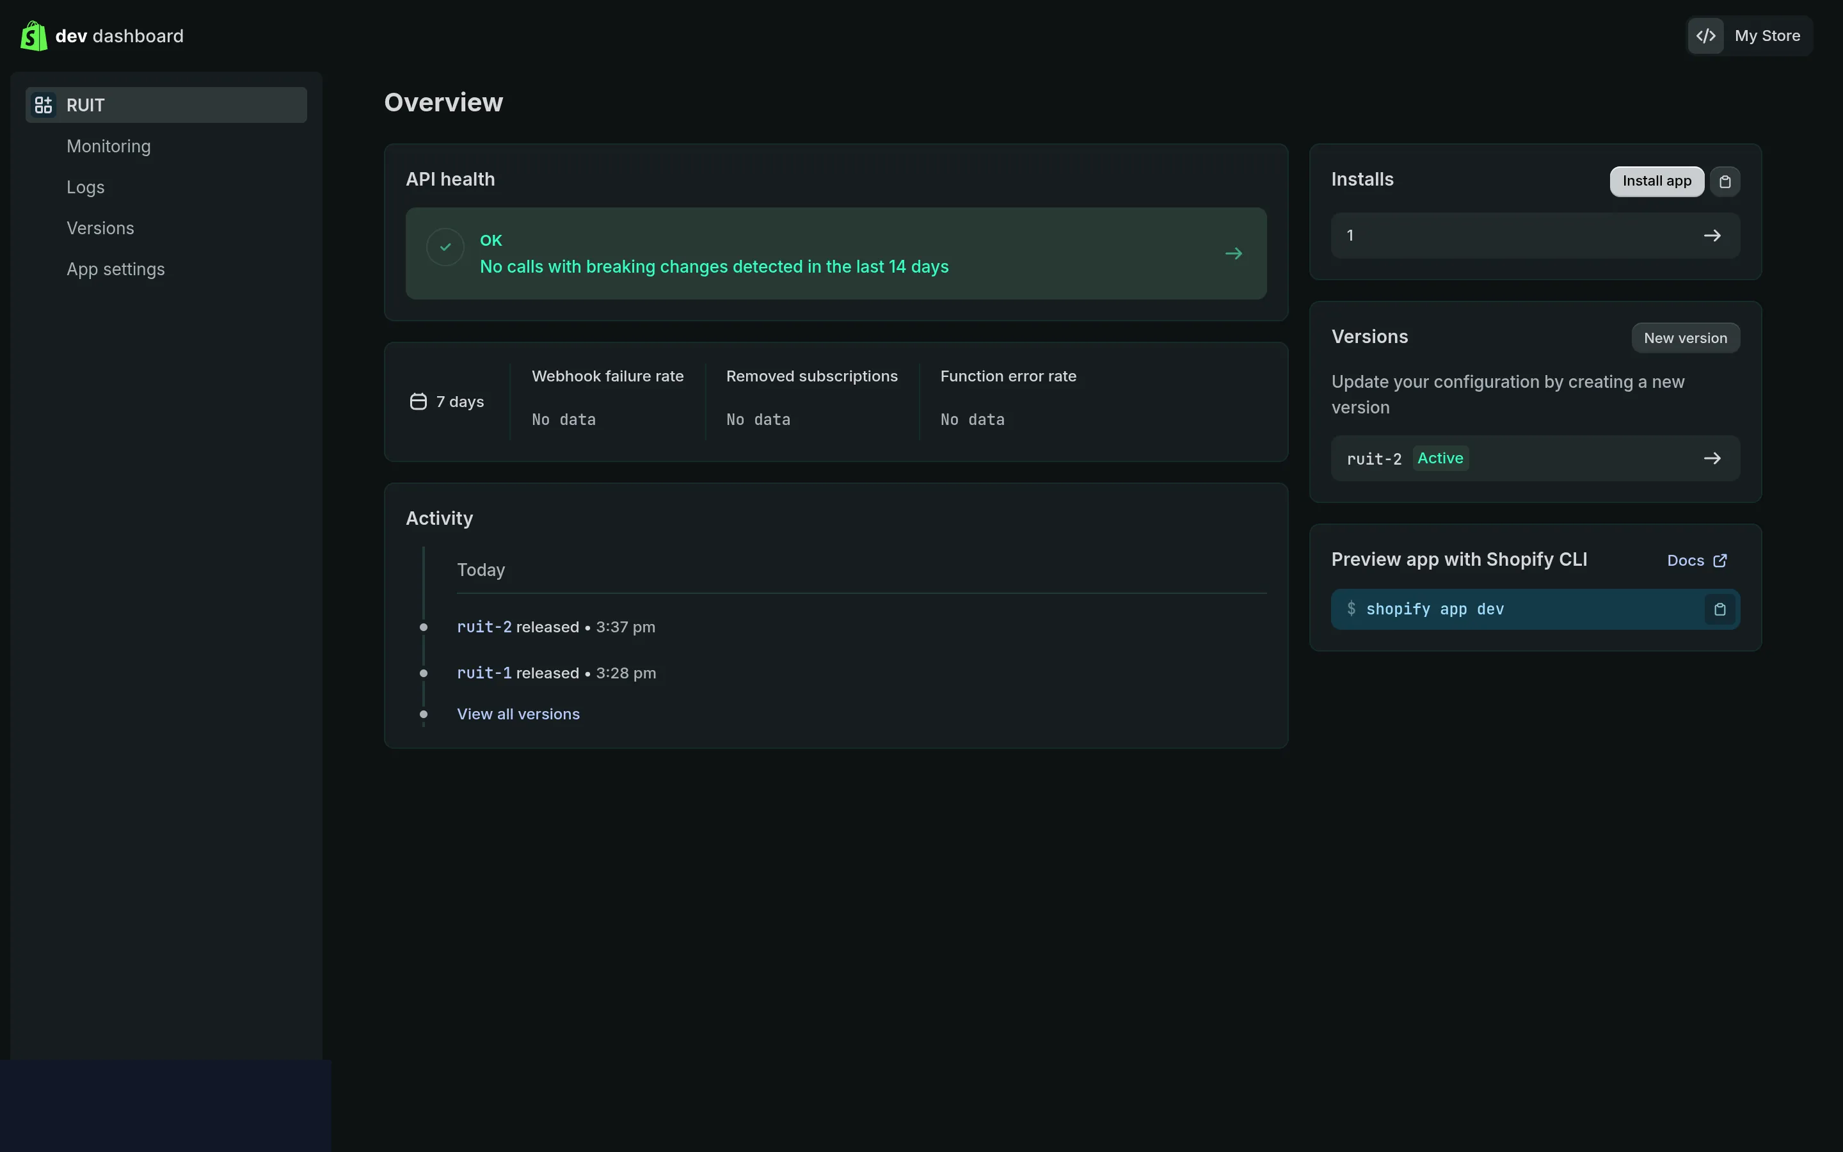Screen dimensions: 1843x1152
Task: Click the Function error rate label
Action: pyautogui.click(x=1009, y=376)
